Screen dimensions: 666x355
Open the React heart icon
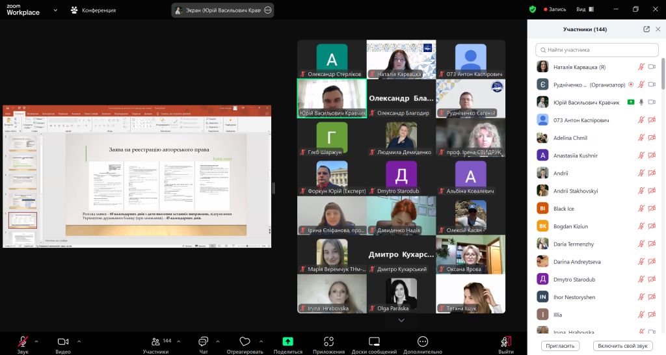pos(245,341)
